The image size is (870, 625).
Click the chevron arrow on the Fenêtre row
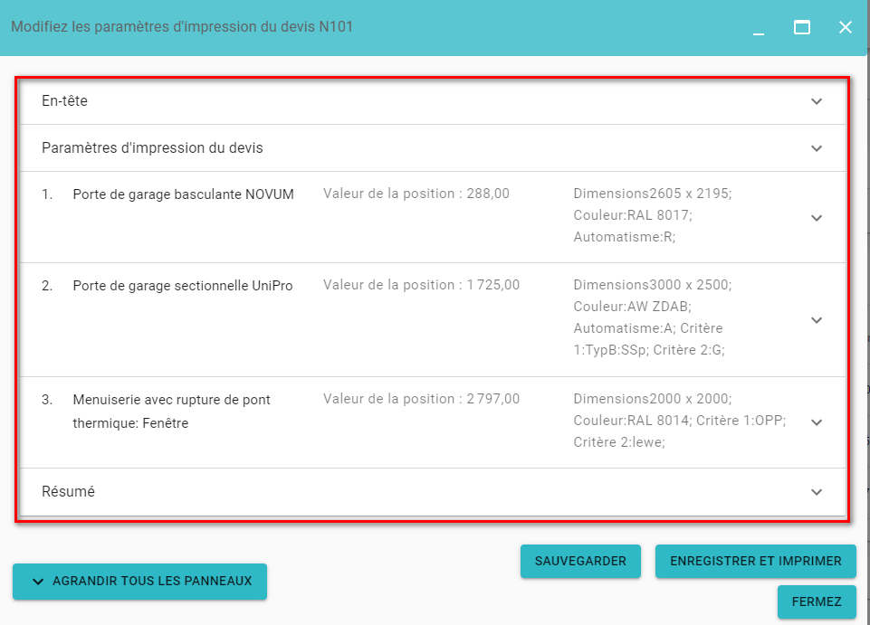tap(817, 422)
